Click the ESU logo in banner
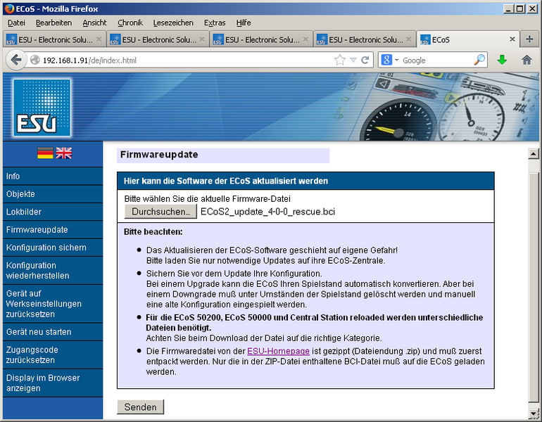542x422 pixels. pos(42,107)
